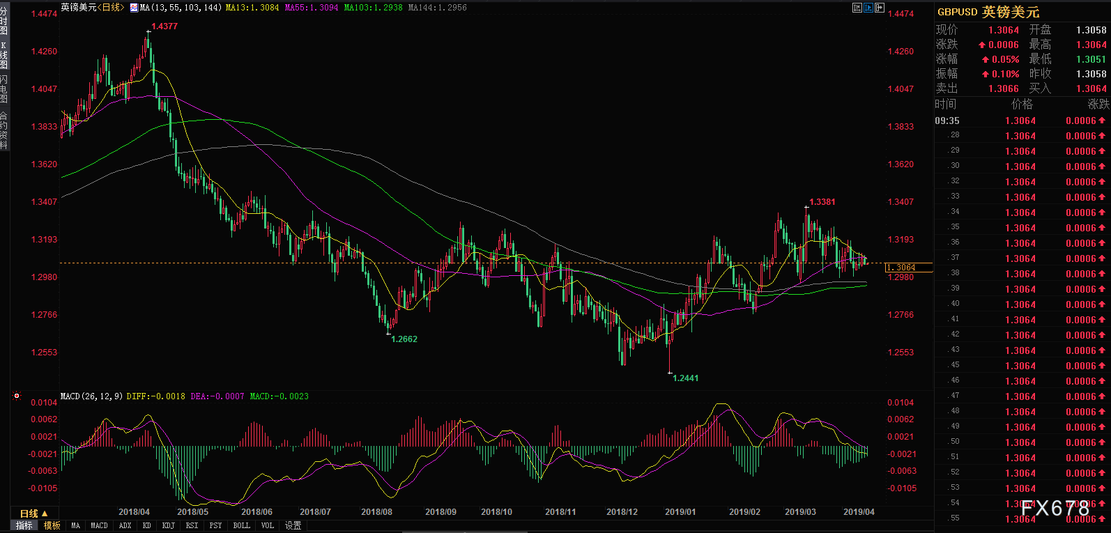Image resolution: width=1111 pixels, height=533 pixels.
Task: Click the first chart scale icon at top right
Action: 857,8
